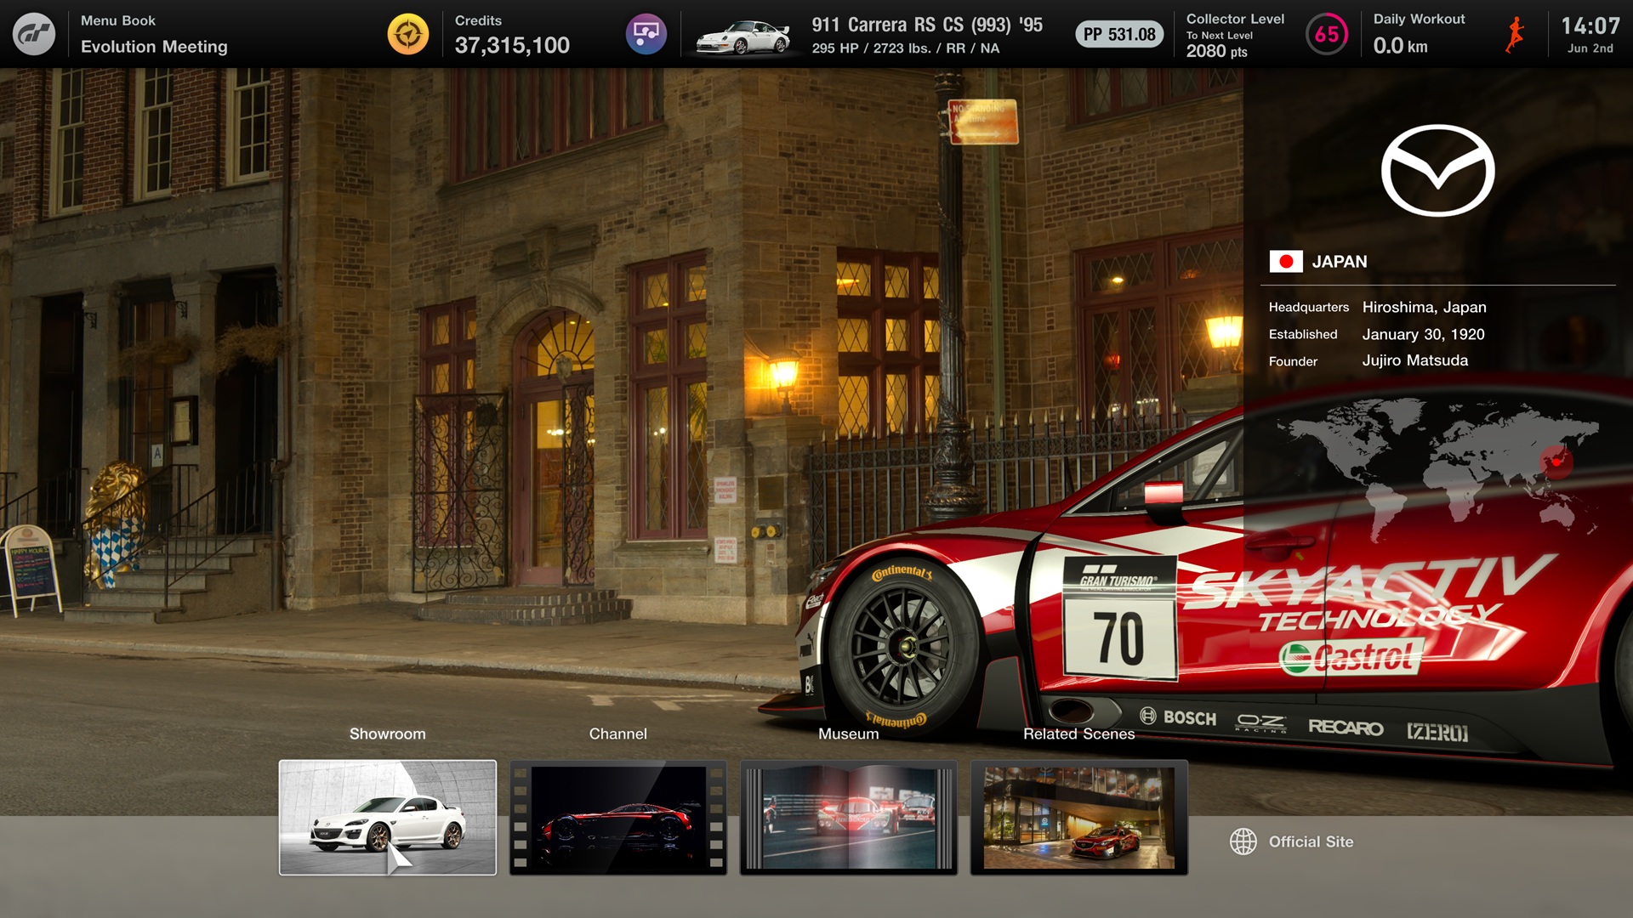Click the PP 531.08 badge

pyautogui.click(x=1119, y=34)
